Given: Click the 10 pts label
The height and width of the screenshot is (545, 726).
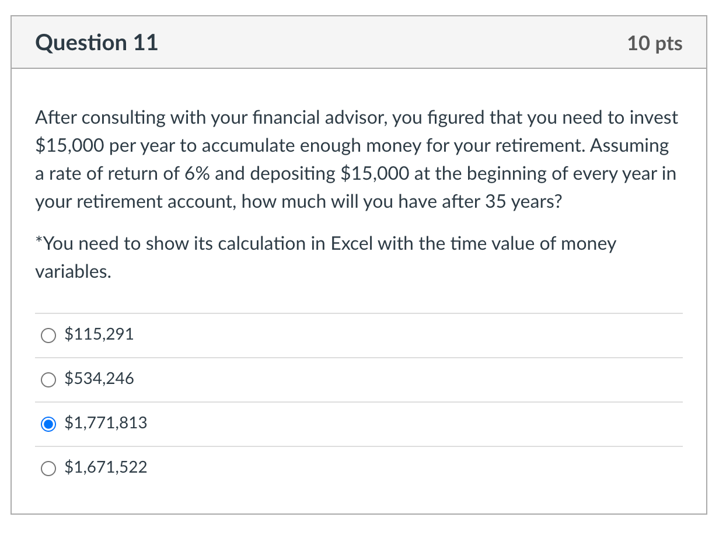Looking at the screenshot, I should pyautogui.click(x=655, y=43).
